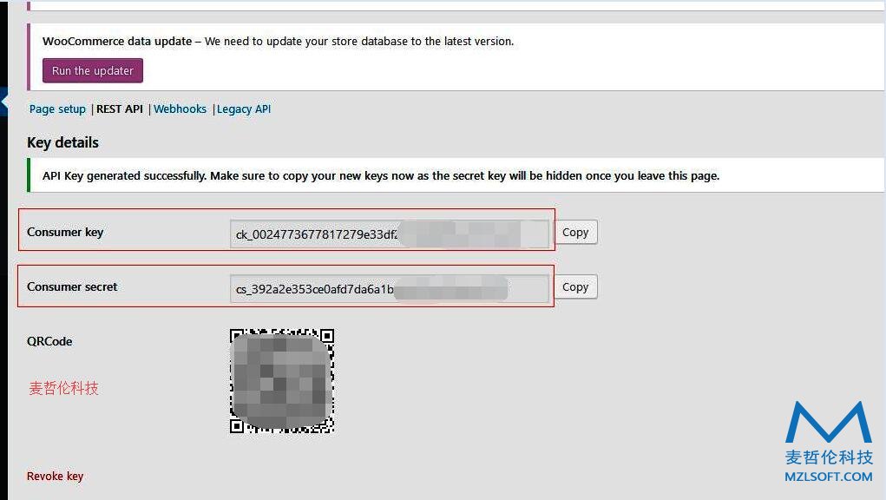Click the API Key generated successfully notice
886x500 pixels.
coord(456,175)
